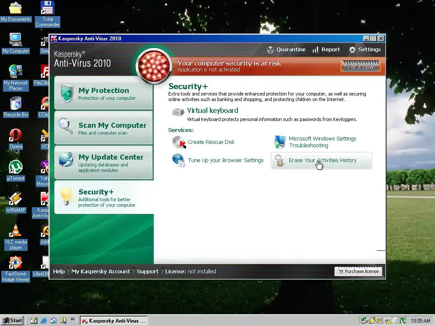Screen dimensions: 435x326
Task: Expand the quick launch overflow chevron
Action: coord(72,319)
